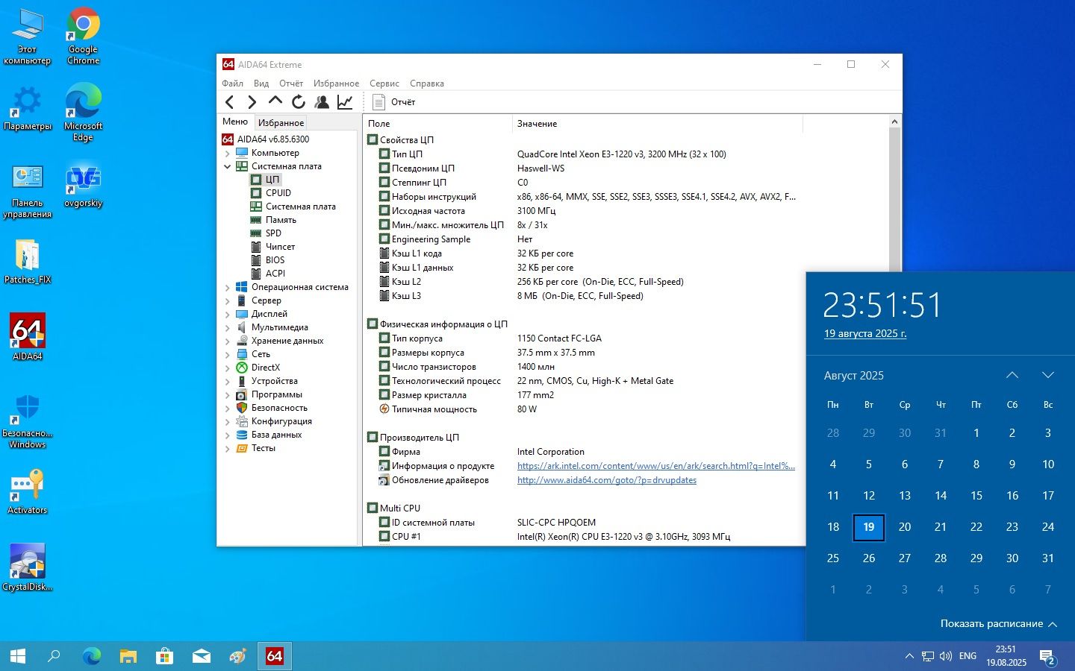Viewport: 1075px width, 671px height.
Task: Expand the Операционная система node
Action: [228, 288]
